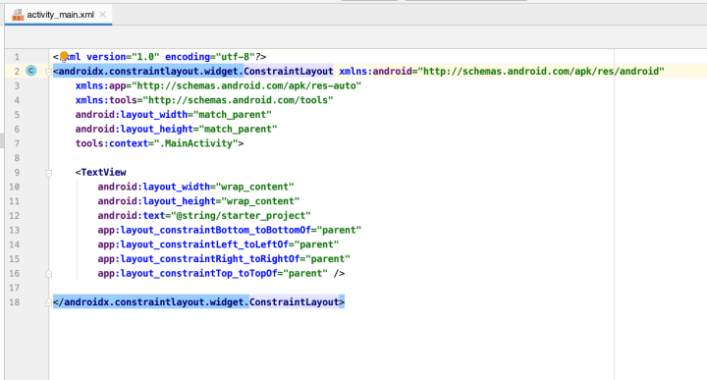Click the closing ConstraintLayout tag on line 18
This screenshot has width=707, height=380.
click(198, 302)
